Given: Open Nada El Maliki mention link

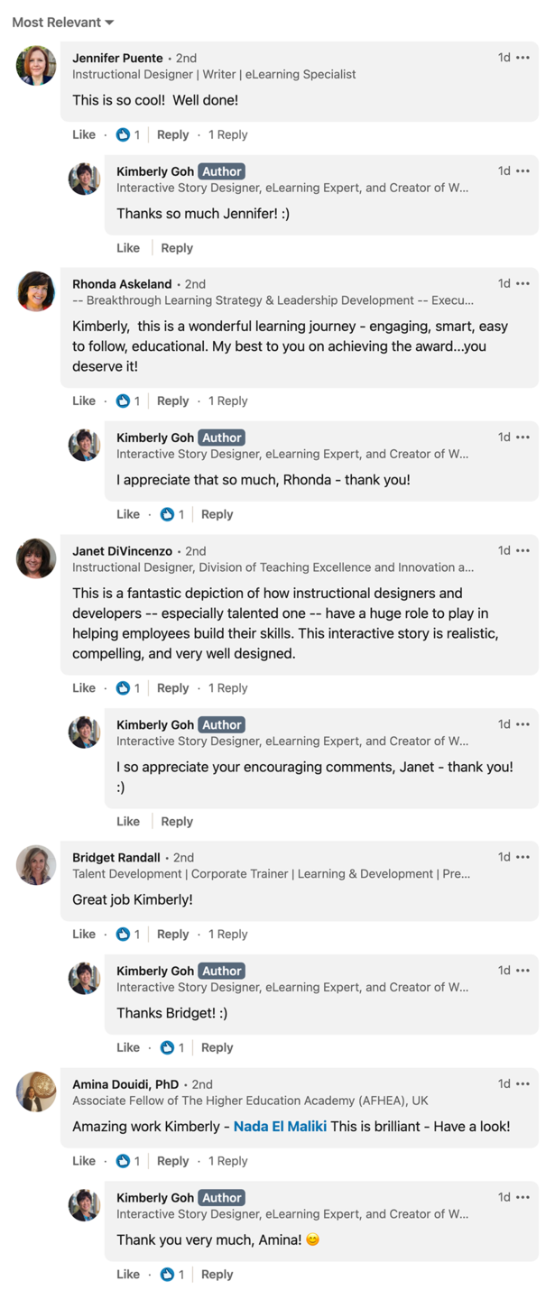Looking at the screenshot, I should 280,1127.
